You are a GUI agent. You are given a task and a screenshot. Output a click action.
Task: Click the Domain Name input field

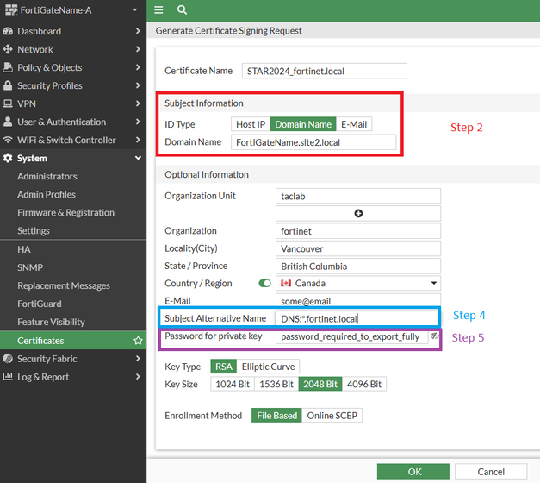pyautogui.click(x=313, y=142)
